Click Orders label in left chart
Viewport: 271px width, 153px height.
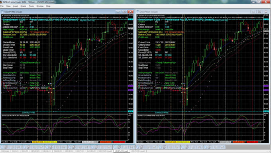click(x=6, y=25)
